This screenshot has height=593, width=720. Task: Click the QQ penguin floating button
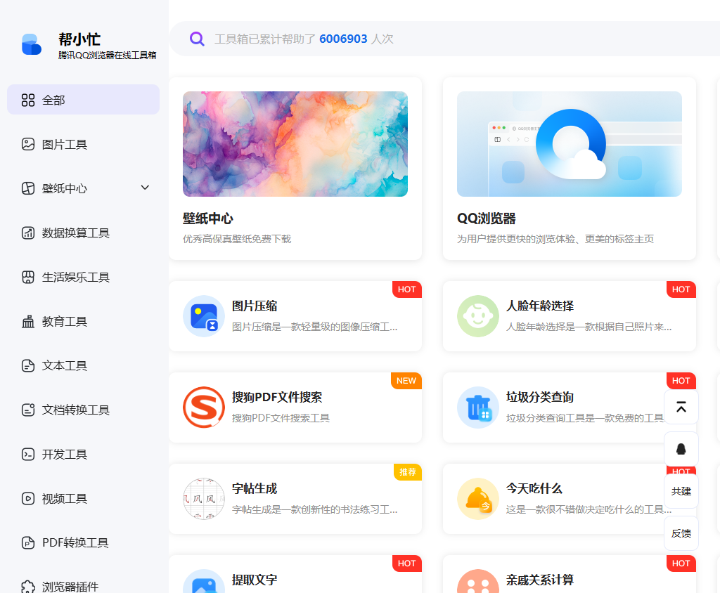point(681,449)
